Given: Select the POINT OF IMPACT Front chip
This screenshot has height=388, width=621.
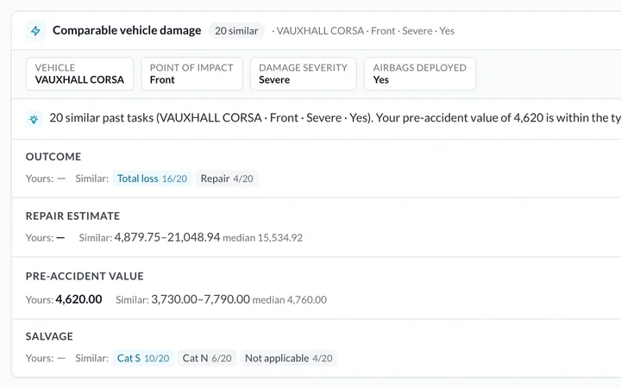Looking at the screenshot, I should 191,73.
